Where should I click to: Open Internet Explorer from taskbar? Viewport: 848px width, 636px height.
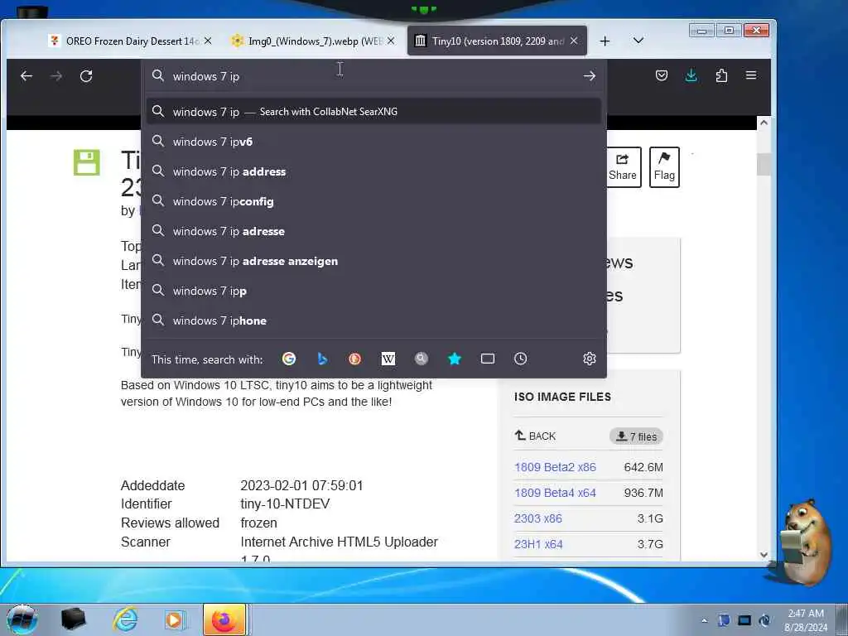click(x=125, y=619)
